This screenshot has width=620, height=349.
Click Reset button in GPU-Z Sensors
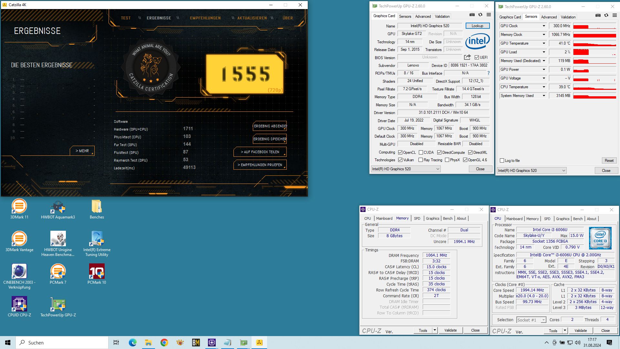(609, 161)
